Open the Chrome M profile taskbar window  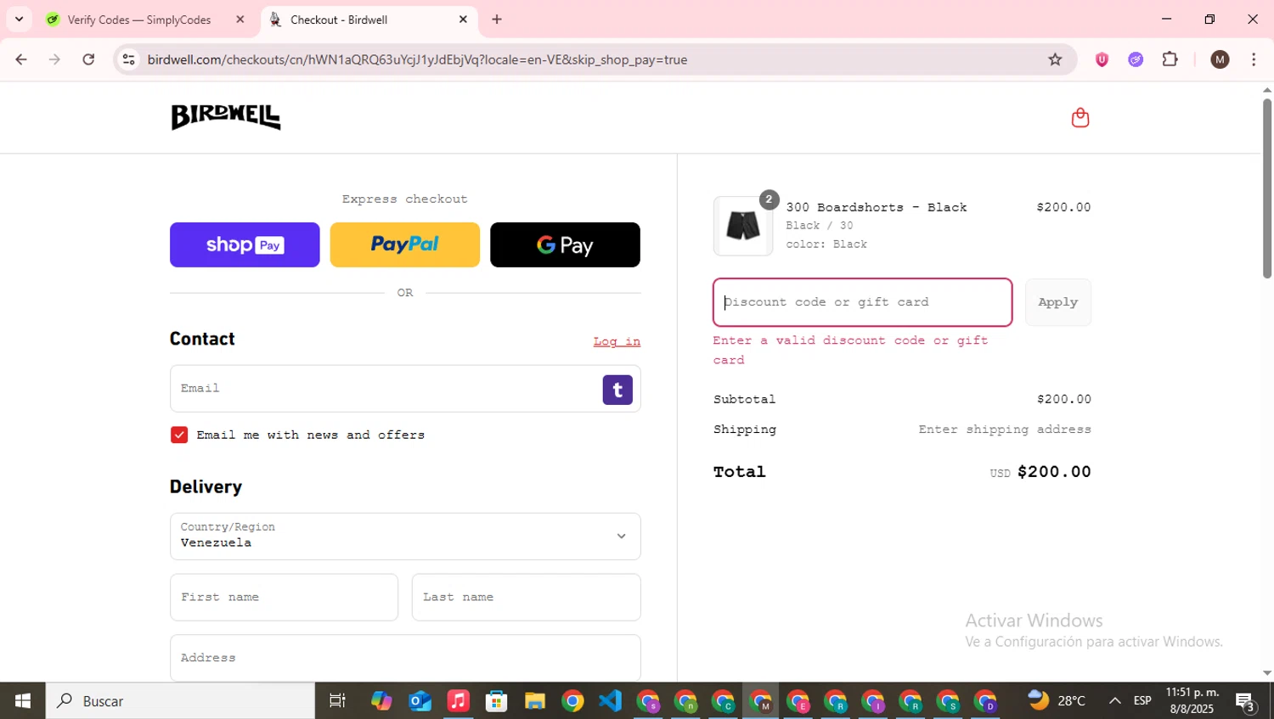click(761, 701)
